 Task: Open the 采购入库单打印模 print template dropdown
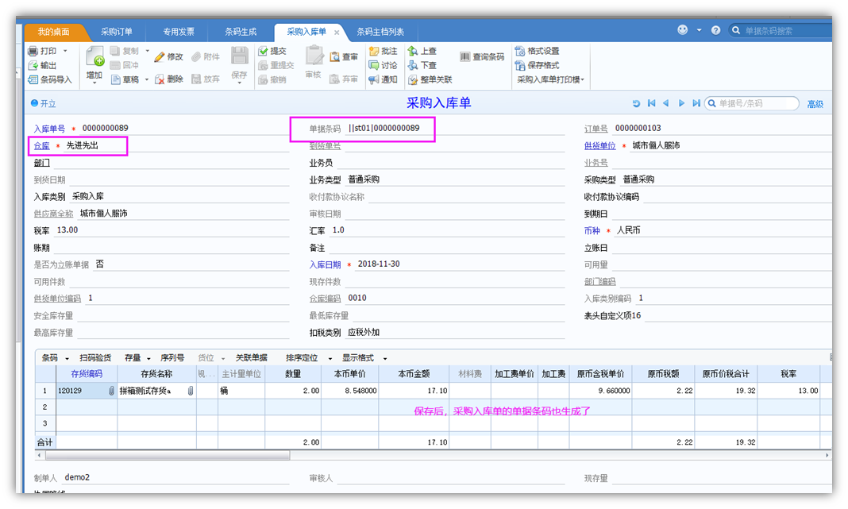550,80
